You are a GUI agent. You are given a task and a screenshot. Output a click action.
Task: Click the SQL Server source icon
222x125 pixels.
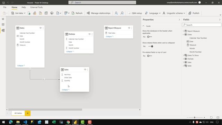point(40,13)
